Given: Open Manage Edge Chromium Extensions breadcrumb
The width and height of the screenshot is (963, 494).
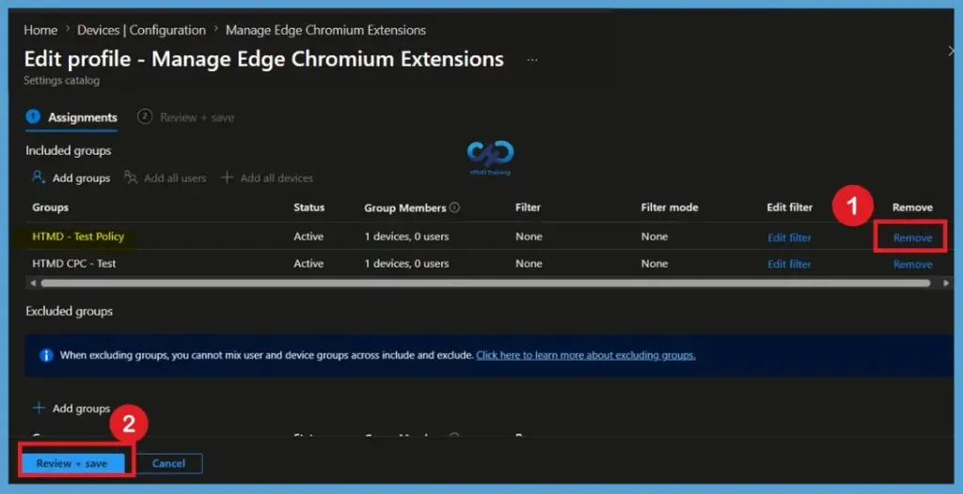Looking at the screenshot, I should click(325, 30).
